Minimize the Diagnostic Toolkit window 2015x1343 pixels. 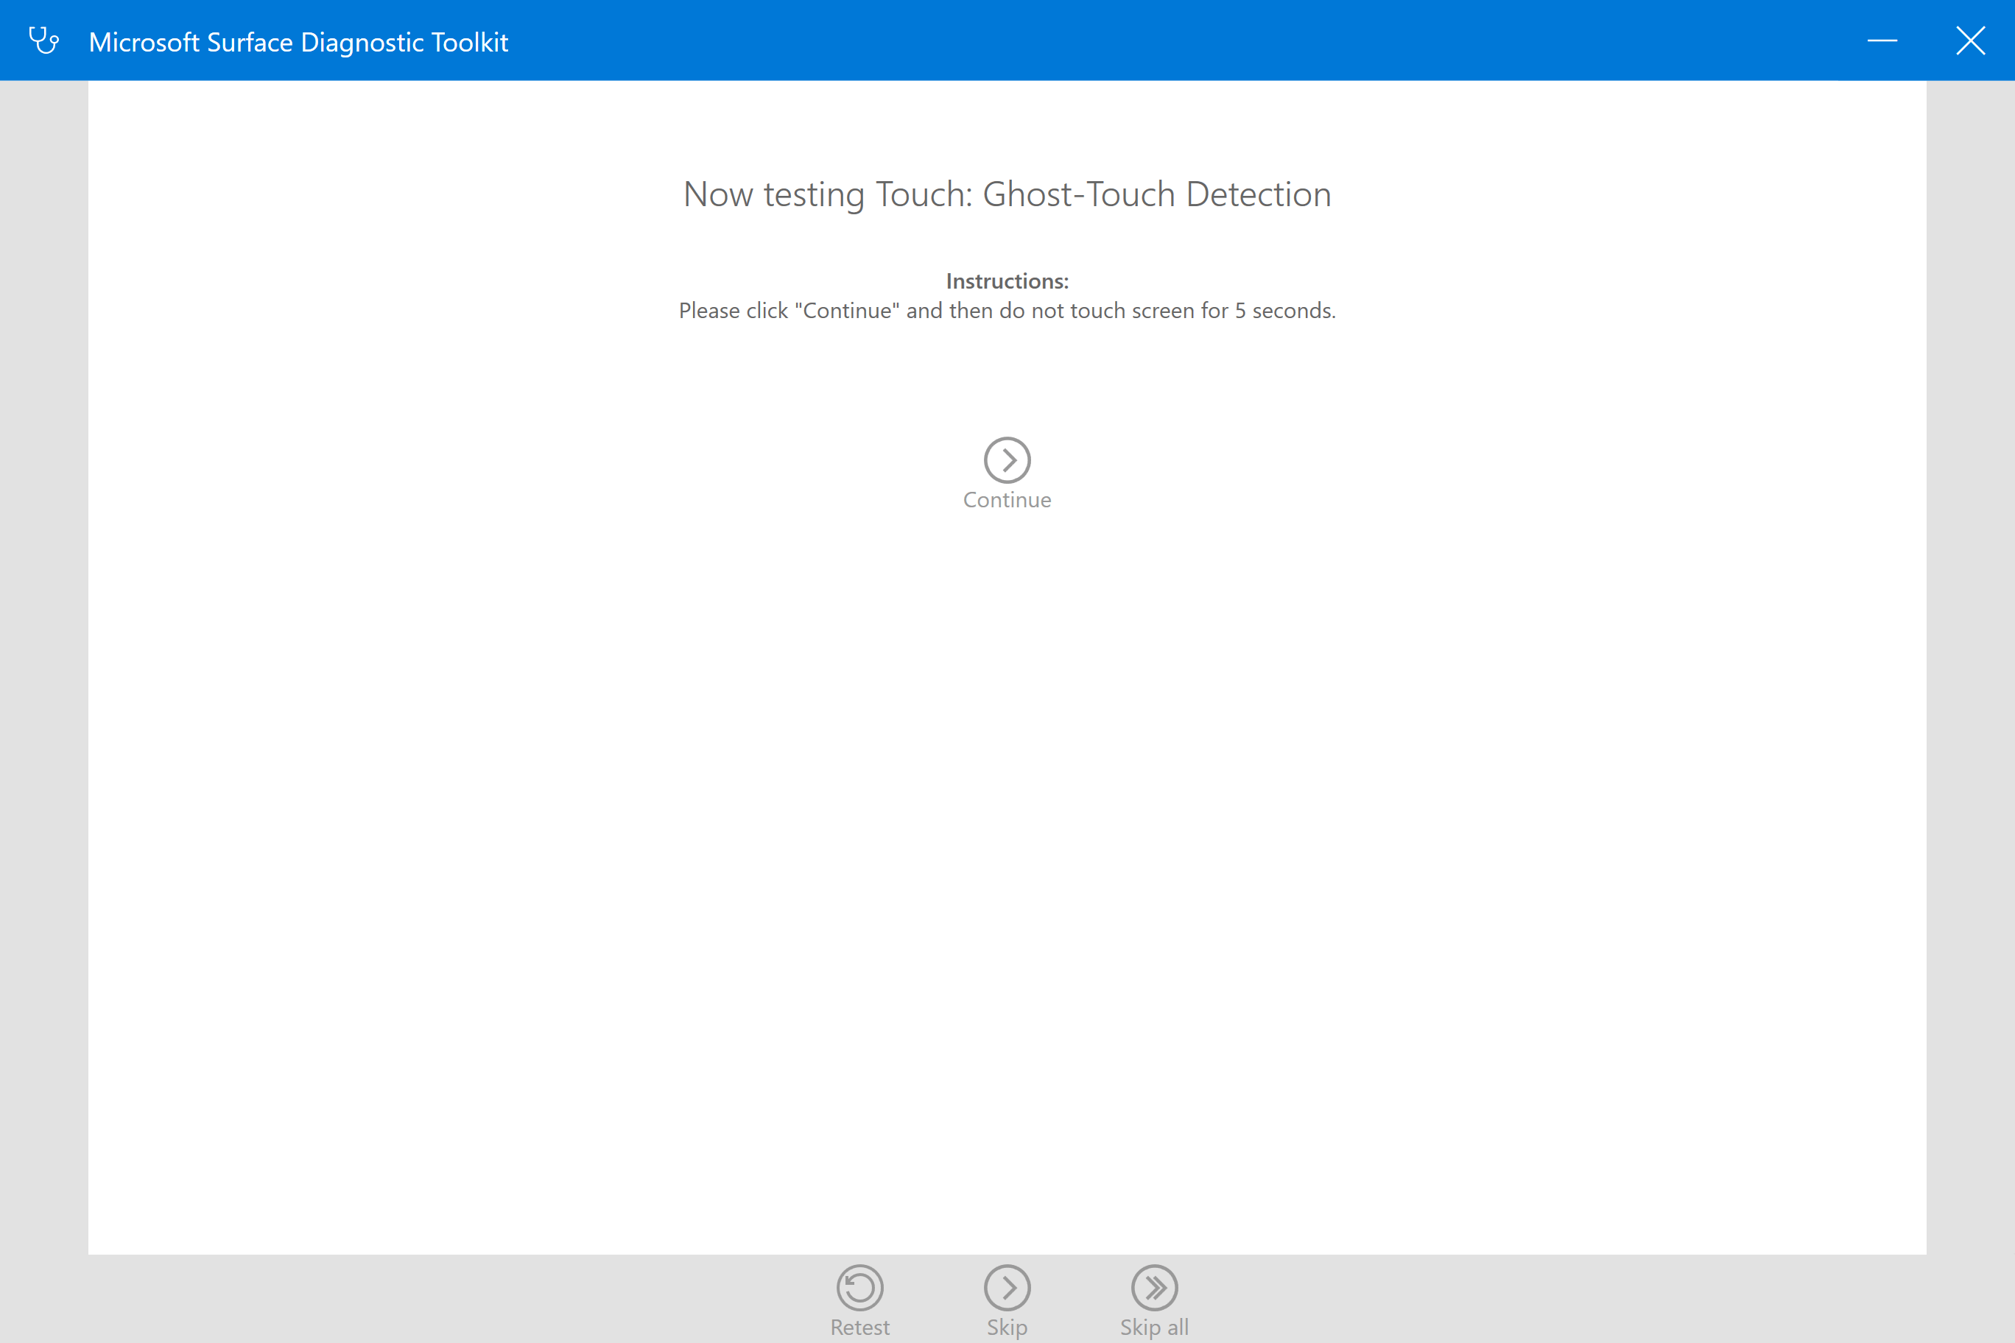1882,40
